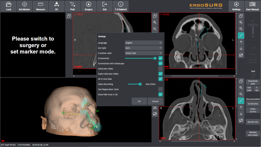Switch to Surgery mode
Image resolution: width=261 pixels, height=147 pixels.
(88, 6)
